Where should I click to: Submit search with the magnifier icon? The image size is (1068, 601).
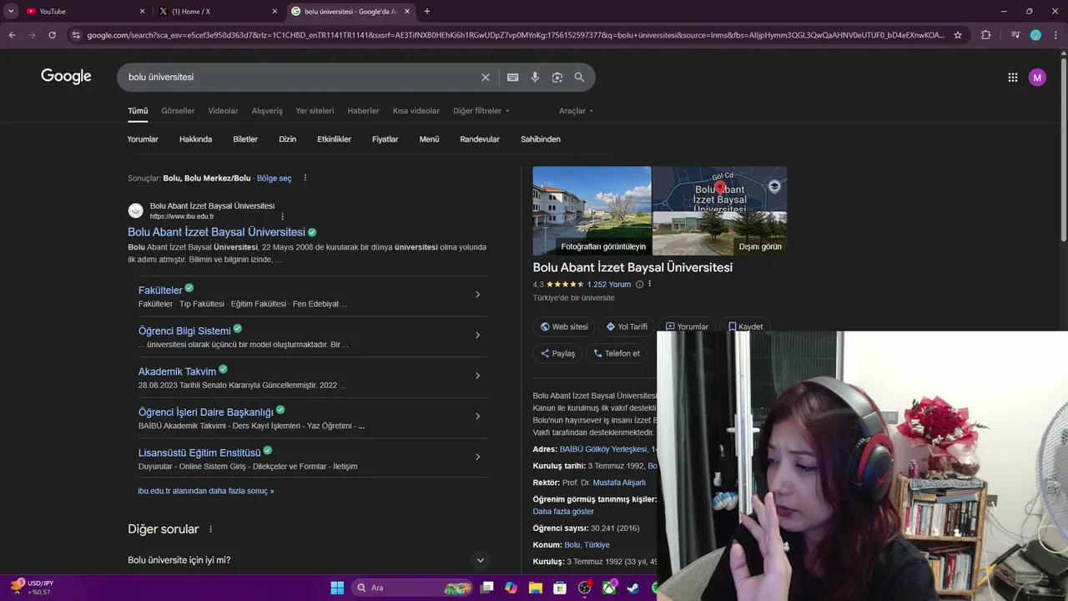(x=579, y=78)
